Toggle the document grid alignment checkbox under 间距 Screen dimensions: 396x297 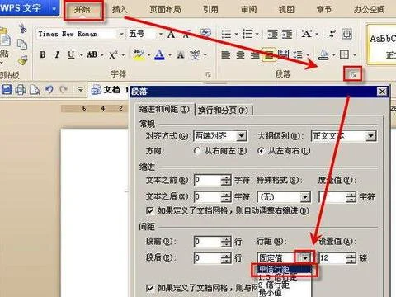point(150,288)
